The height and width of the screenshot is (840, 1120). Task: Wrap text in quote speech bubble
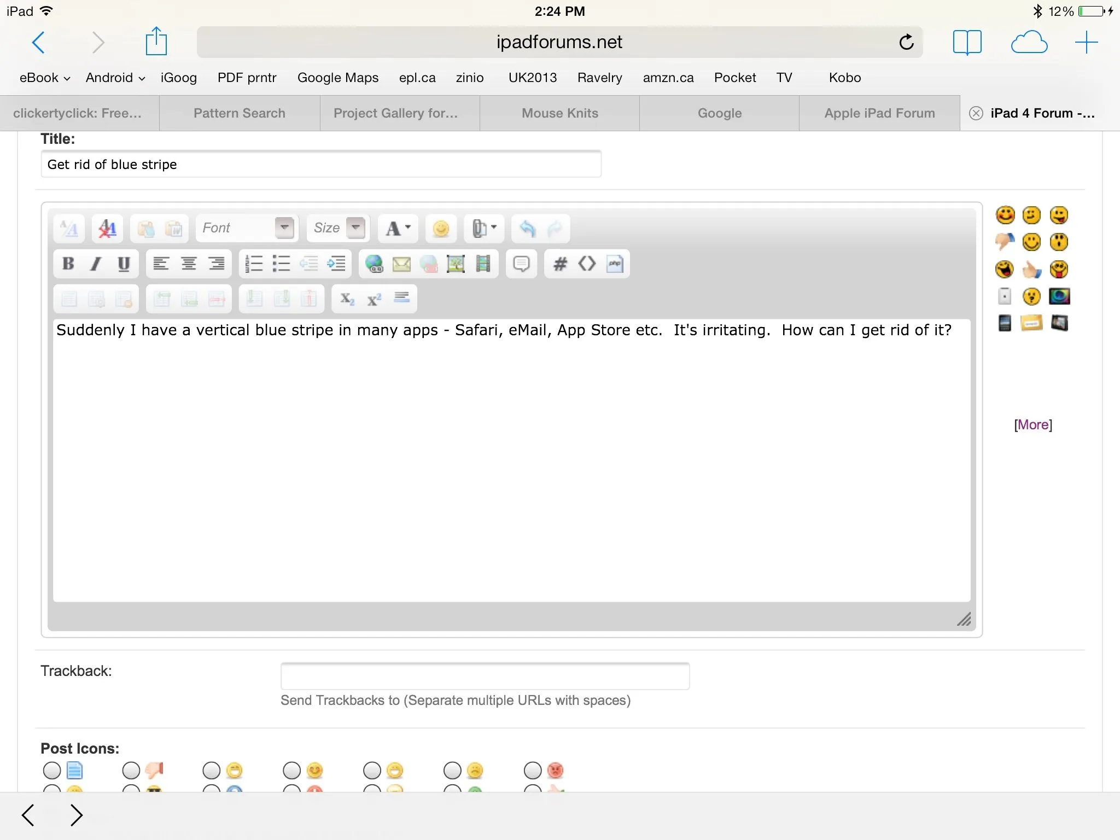(521, 264)
